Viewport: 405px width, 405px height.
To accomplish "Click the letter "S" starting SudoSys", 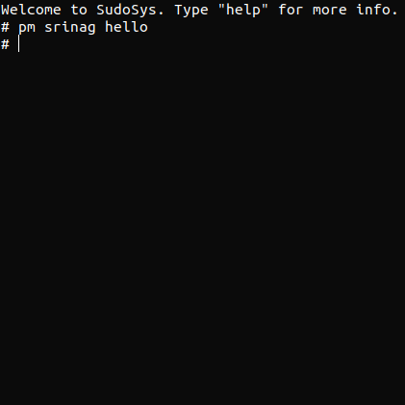I will (100, 10).
